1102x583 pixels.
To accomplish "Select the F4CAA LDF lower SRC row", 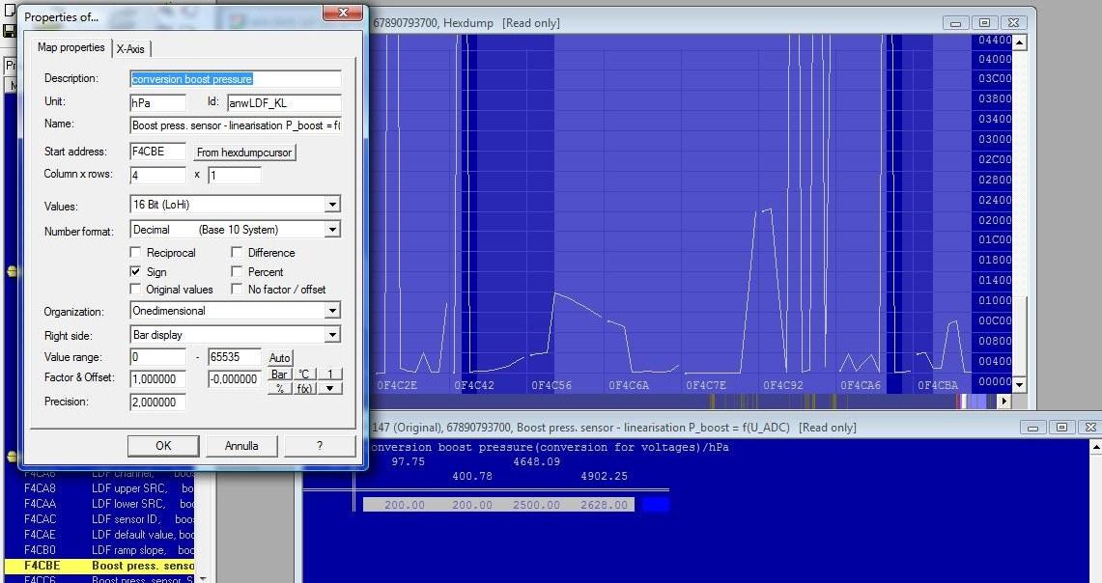I will pos(99,504).
